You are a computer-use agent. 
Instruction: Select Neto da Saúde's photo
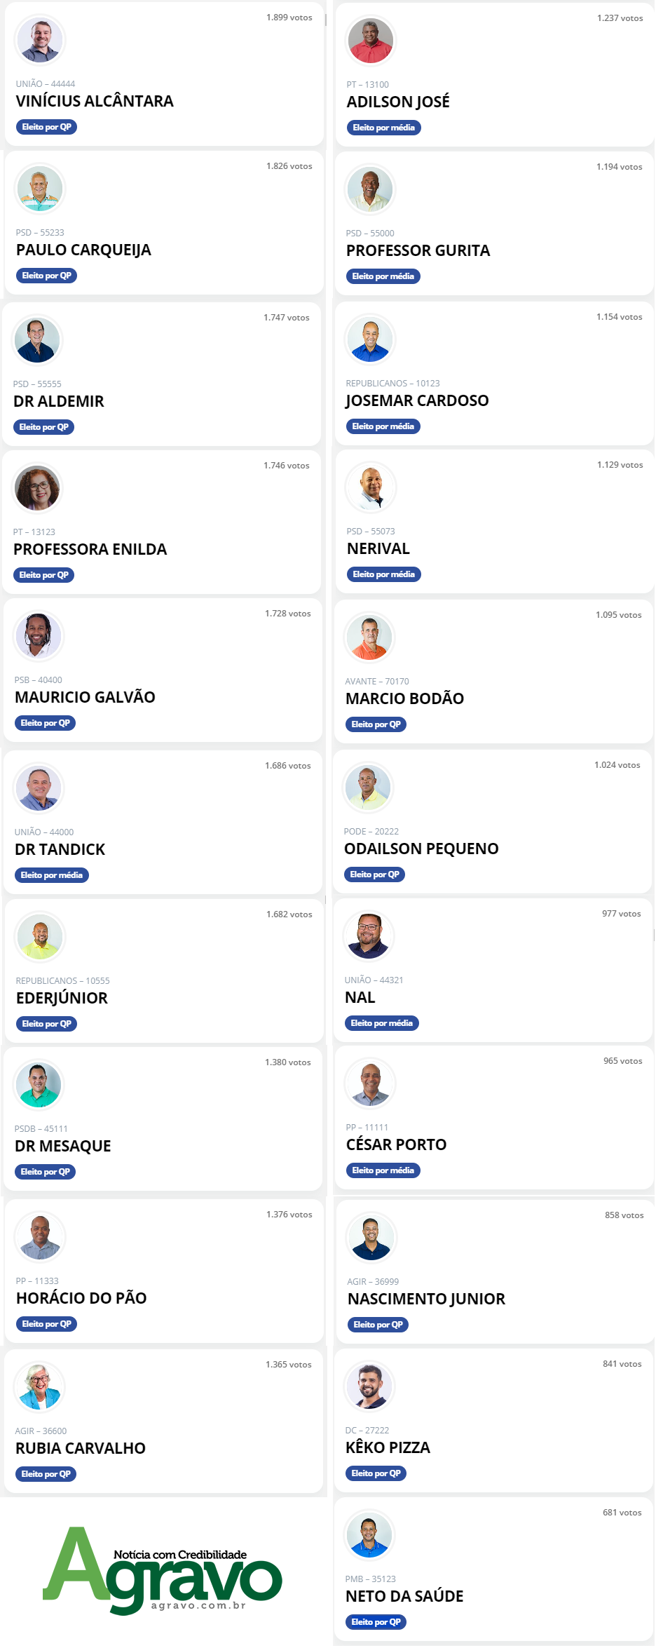click(369, 1535)
